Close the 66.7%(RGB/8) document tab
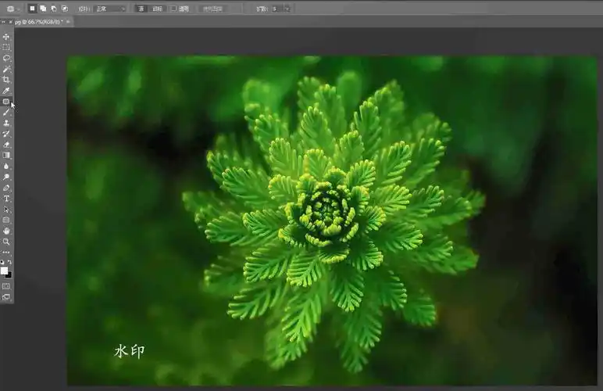 pyautogui.click(x=68, y=22)
